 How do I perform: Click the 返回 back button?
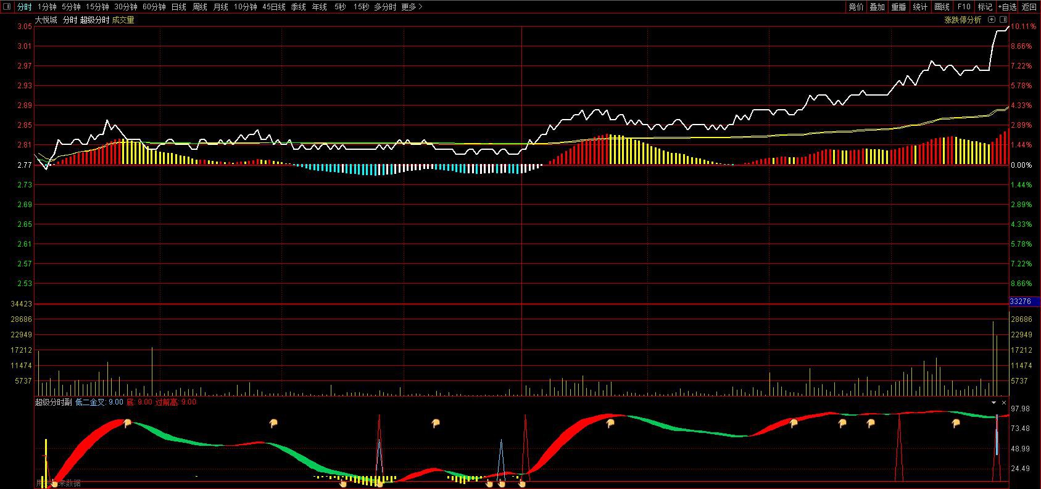[x=1029, y=7]
